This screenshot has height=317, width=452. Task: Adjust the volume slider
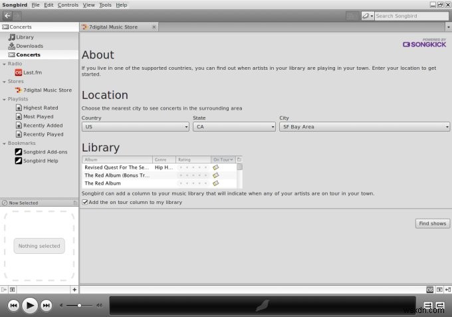[x=80, y=305]
